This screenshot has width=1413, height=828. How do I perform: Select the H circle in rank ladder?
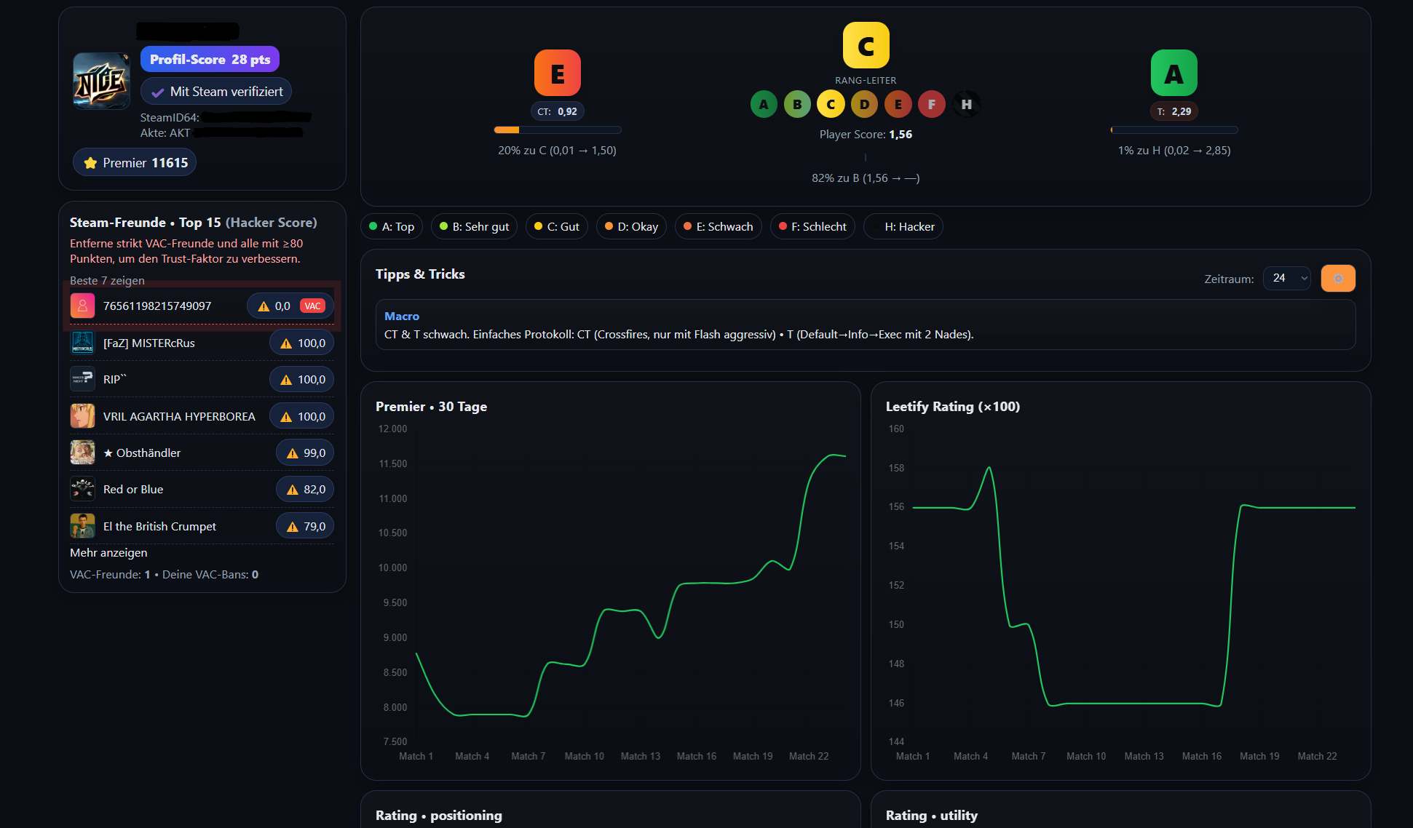point(966,104)
